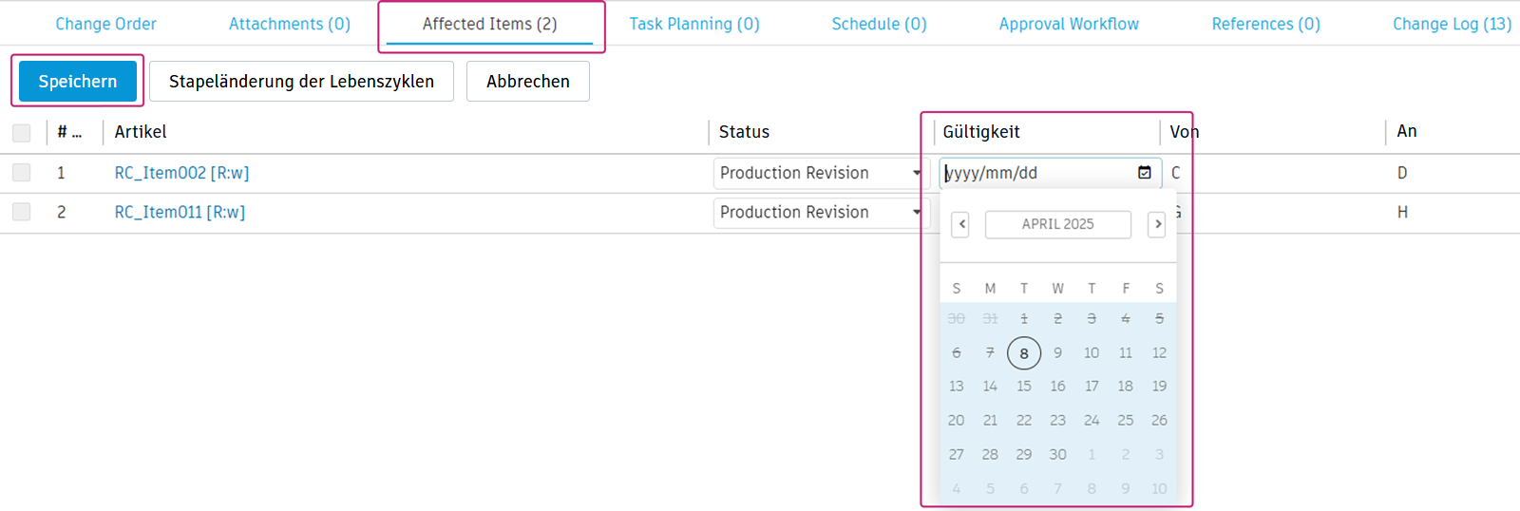Click the Speichern button
Screen dimensions: 1520x511
pyautogui.click(x=78, y=82)
